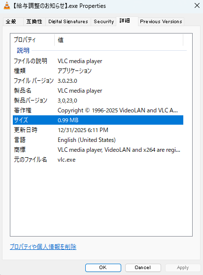This screenshot has height=275, width=203.
Task: Select the ファイル バージョン row
Action: click(x=98, y=81)
